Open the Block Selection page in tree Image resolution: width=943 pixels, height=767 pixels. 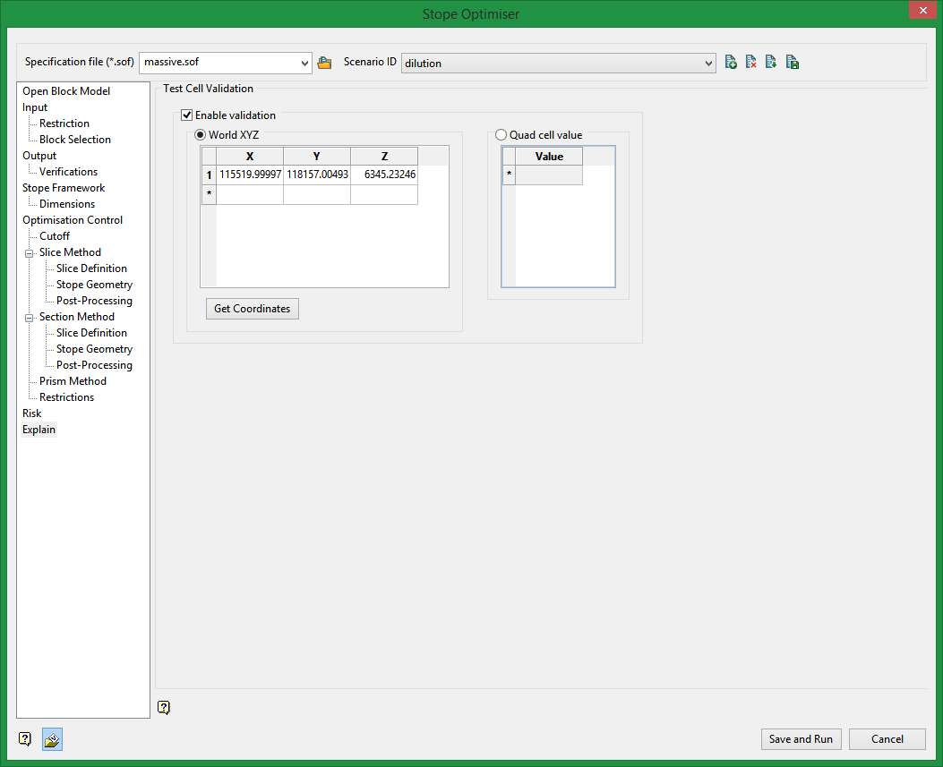click(x=75, y=140)
